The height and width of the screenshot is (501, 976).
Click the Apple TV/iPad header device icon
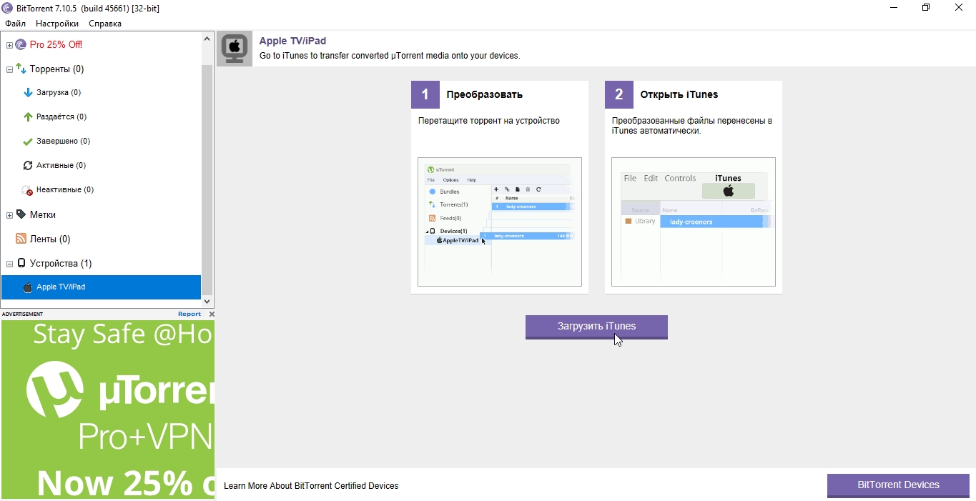[x=235, y=49]
